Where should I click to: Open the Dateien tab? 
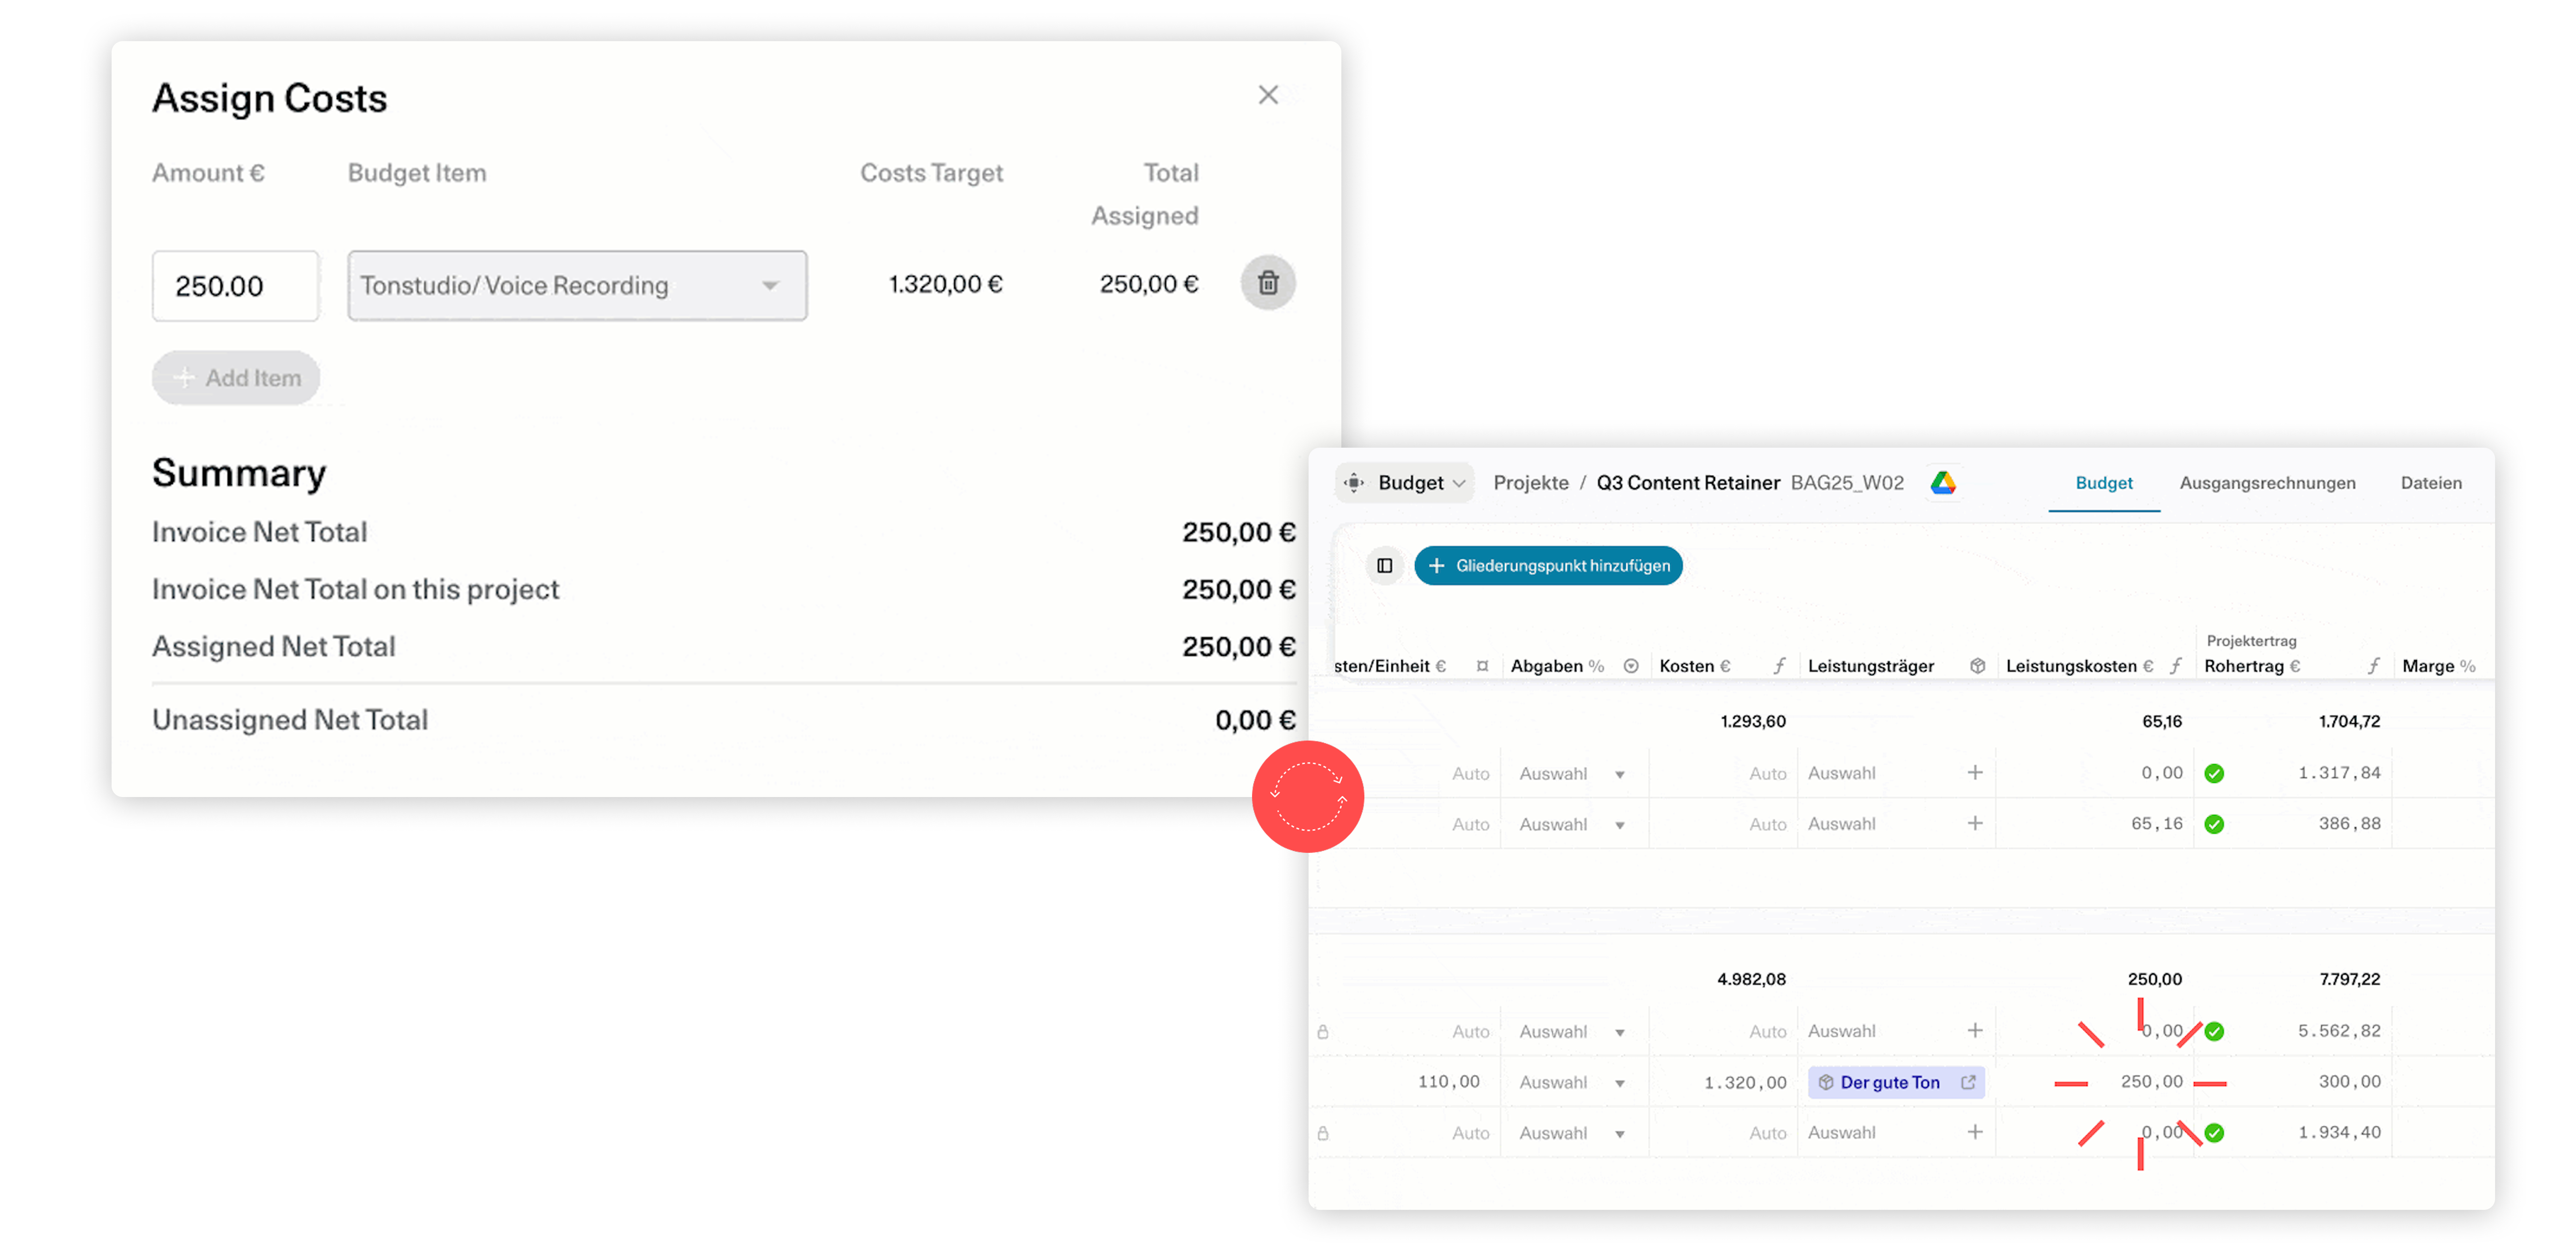pos(2432,483)
